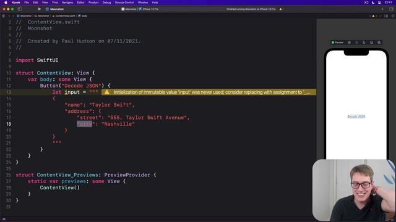Go back with the jump bar arrow

(9, 16)
